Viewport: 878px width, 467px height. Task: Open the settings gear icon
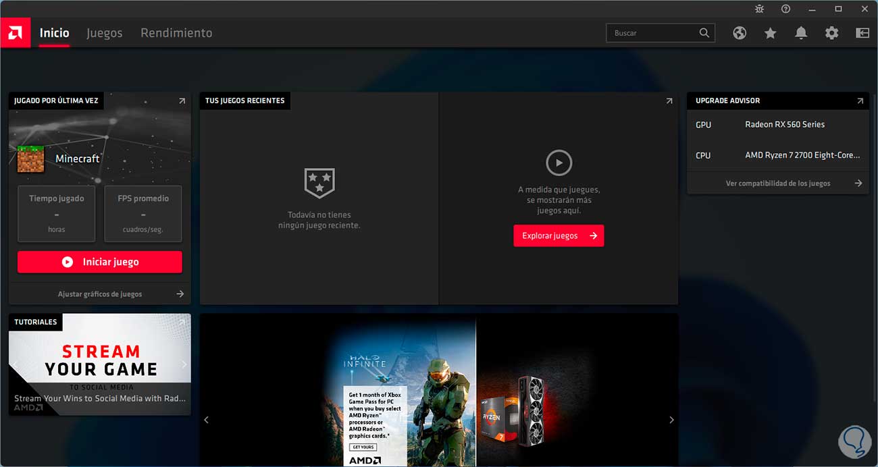click(x=831, y=32)
